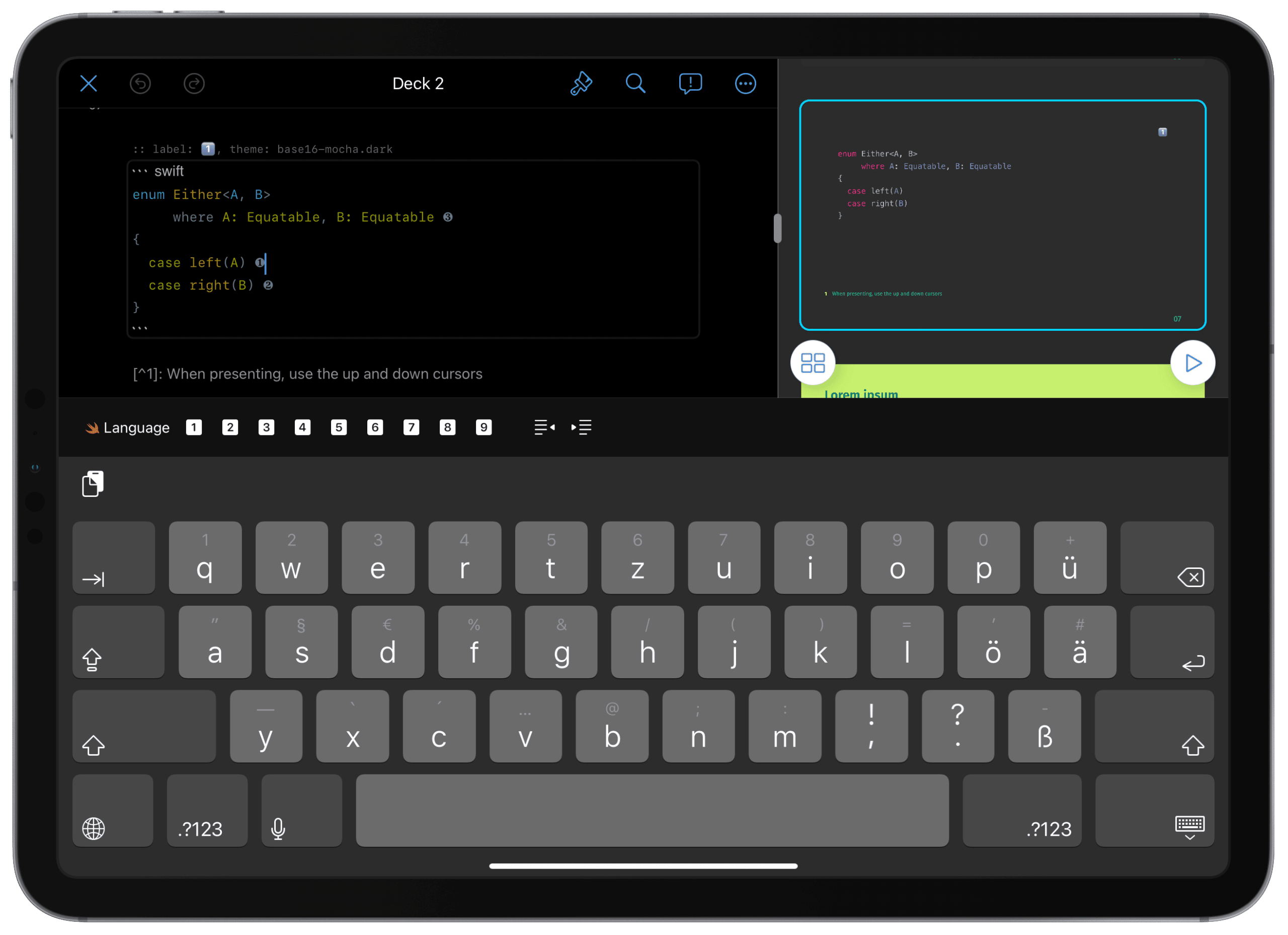Start dictation with microphone key
Screen dimensions: 1288x935
pos(301,811)
